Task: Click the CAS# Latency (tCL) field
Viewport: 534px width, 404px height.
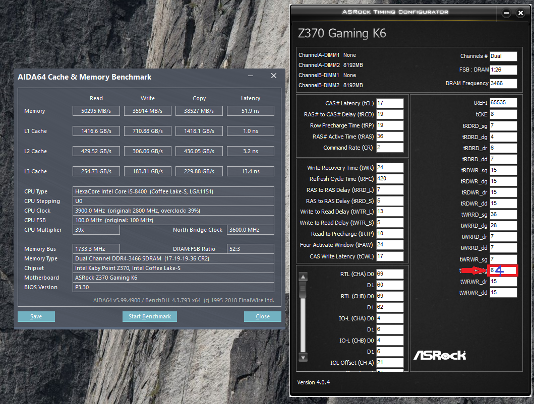Action: pyautogui.click(x=390, y=103)
